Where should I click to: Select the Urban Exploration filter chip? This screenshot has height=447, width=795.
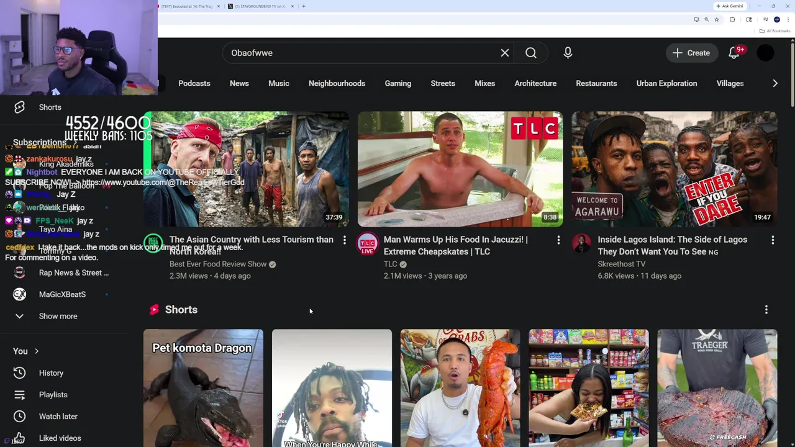pyautogui.click(x=666, y=83)
